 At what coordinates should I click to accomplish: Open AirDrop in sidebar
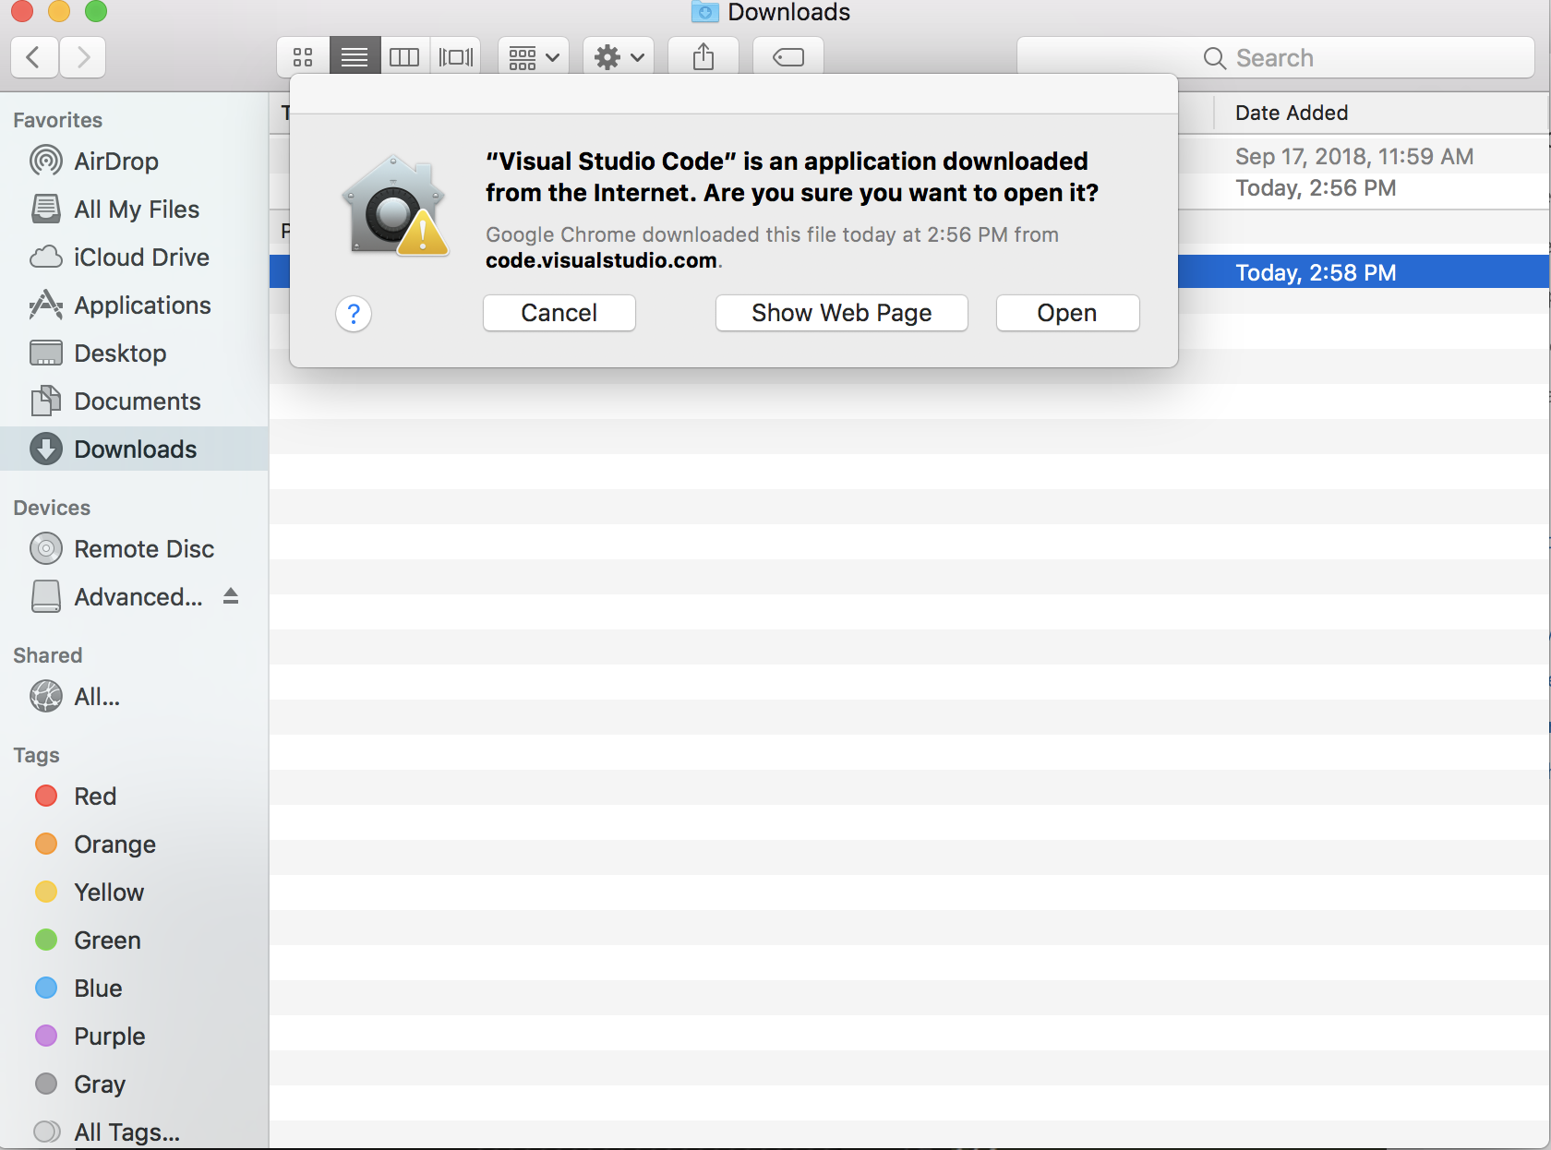(x=134, y=162)
